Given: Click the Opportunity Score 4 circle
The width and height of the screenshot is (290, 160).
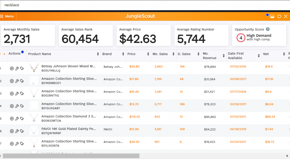Looking at the screenshot, I should (x=241, y=38).
